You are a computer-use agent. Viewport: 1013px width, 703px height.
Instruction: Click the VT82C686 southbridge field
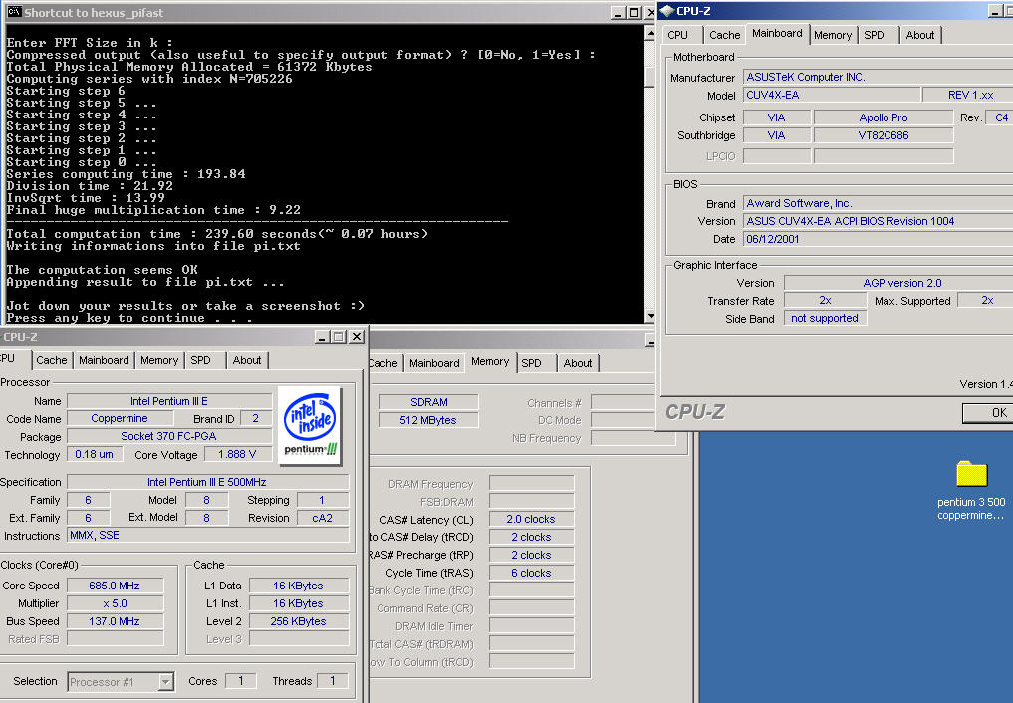(x=884, y=135)
